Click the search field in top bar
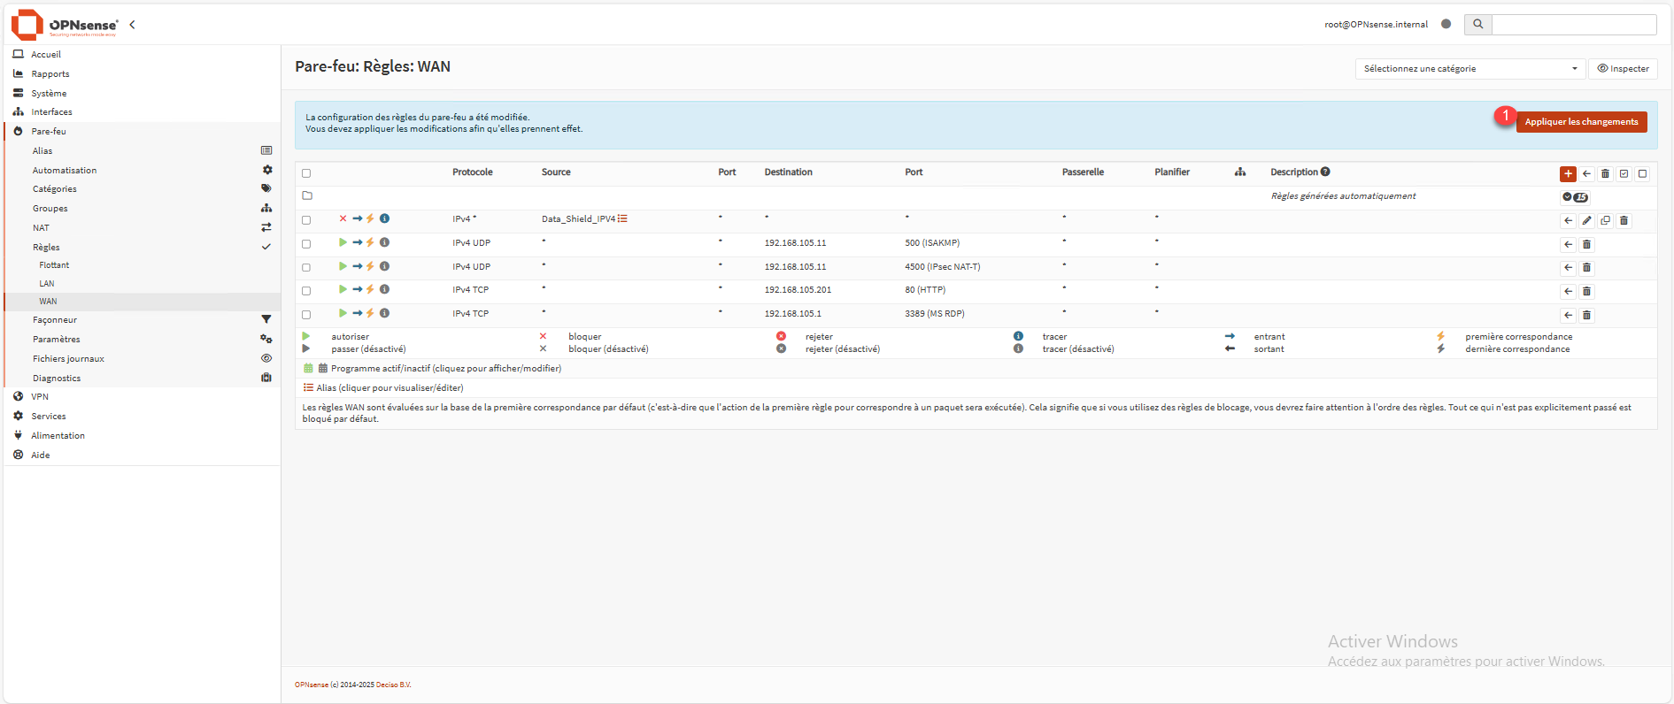This screenshot has height=704, width=1674. click(1573, 25)
